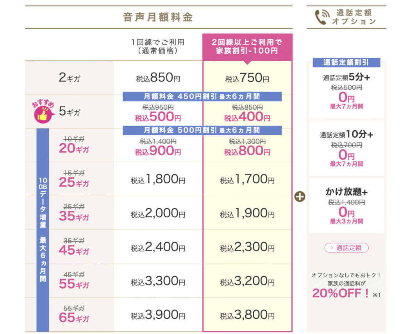Viewport: 400px width, 334px height.
Task: Click the chevron arrow inside 通話定額 button
Action: [332, 248]
